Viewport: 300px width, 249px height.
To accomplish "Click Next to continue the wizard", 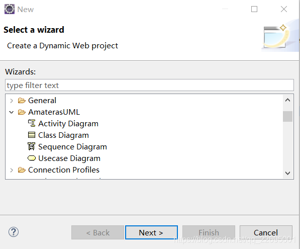I will point(151,232).
